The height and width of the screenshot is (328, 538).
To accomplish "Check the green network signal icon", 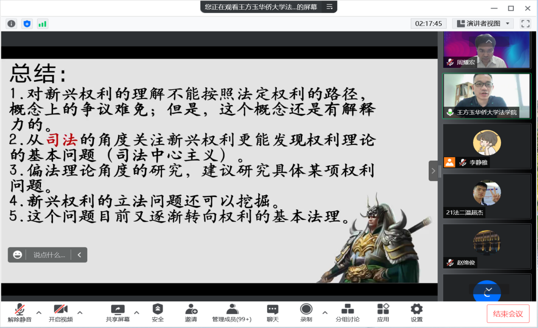I will pos(42,24).
